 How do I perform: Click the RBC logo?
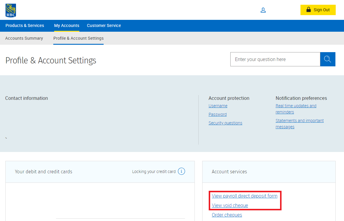point(11,10)
